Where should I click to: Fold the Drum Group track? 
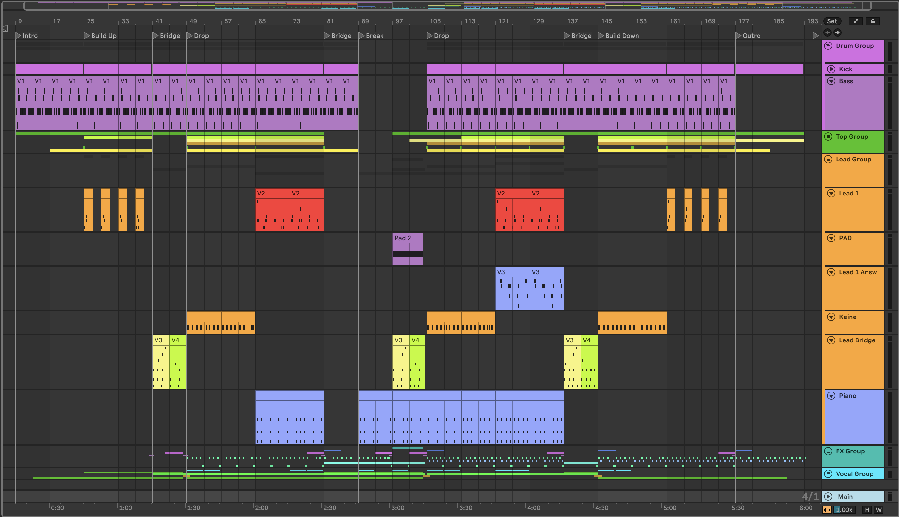tap(828, 46)
